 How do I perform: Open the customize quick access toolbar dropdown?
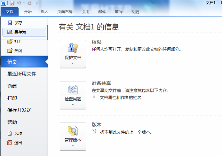pyautogui.click(x=36, y=4)
